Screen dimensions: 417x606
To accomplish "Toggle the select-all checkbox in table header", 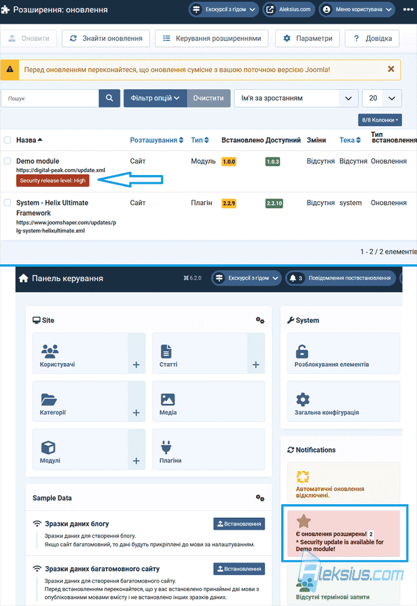I will tap(7, 140).
